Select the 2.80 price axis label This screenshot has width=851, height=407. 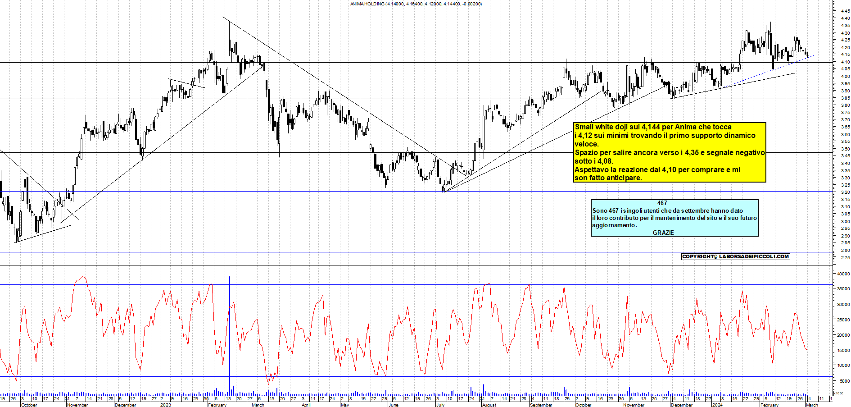(845, 250)
